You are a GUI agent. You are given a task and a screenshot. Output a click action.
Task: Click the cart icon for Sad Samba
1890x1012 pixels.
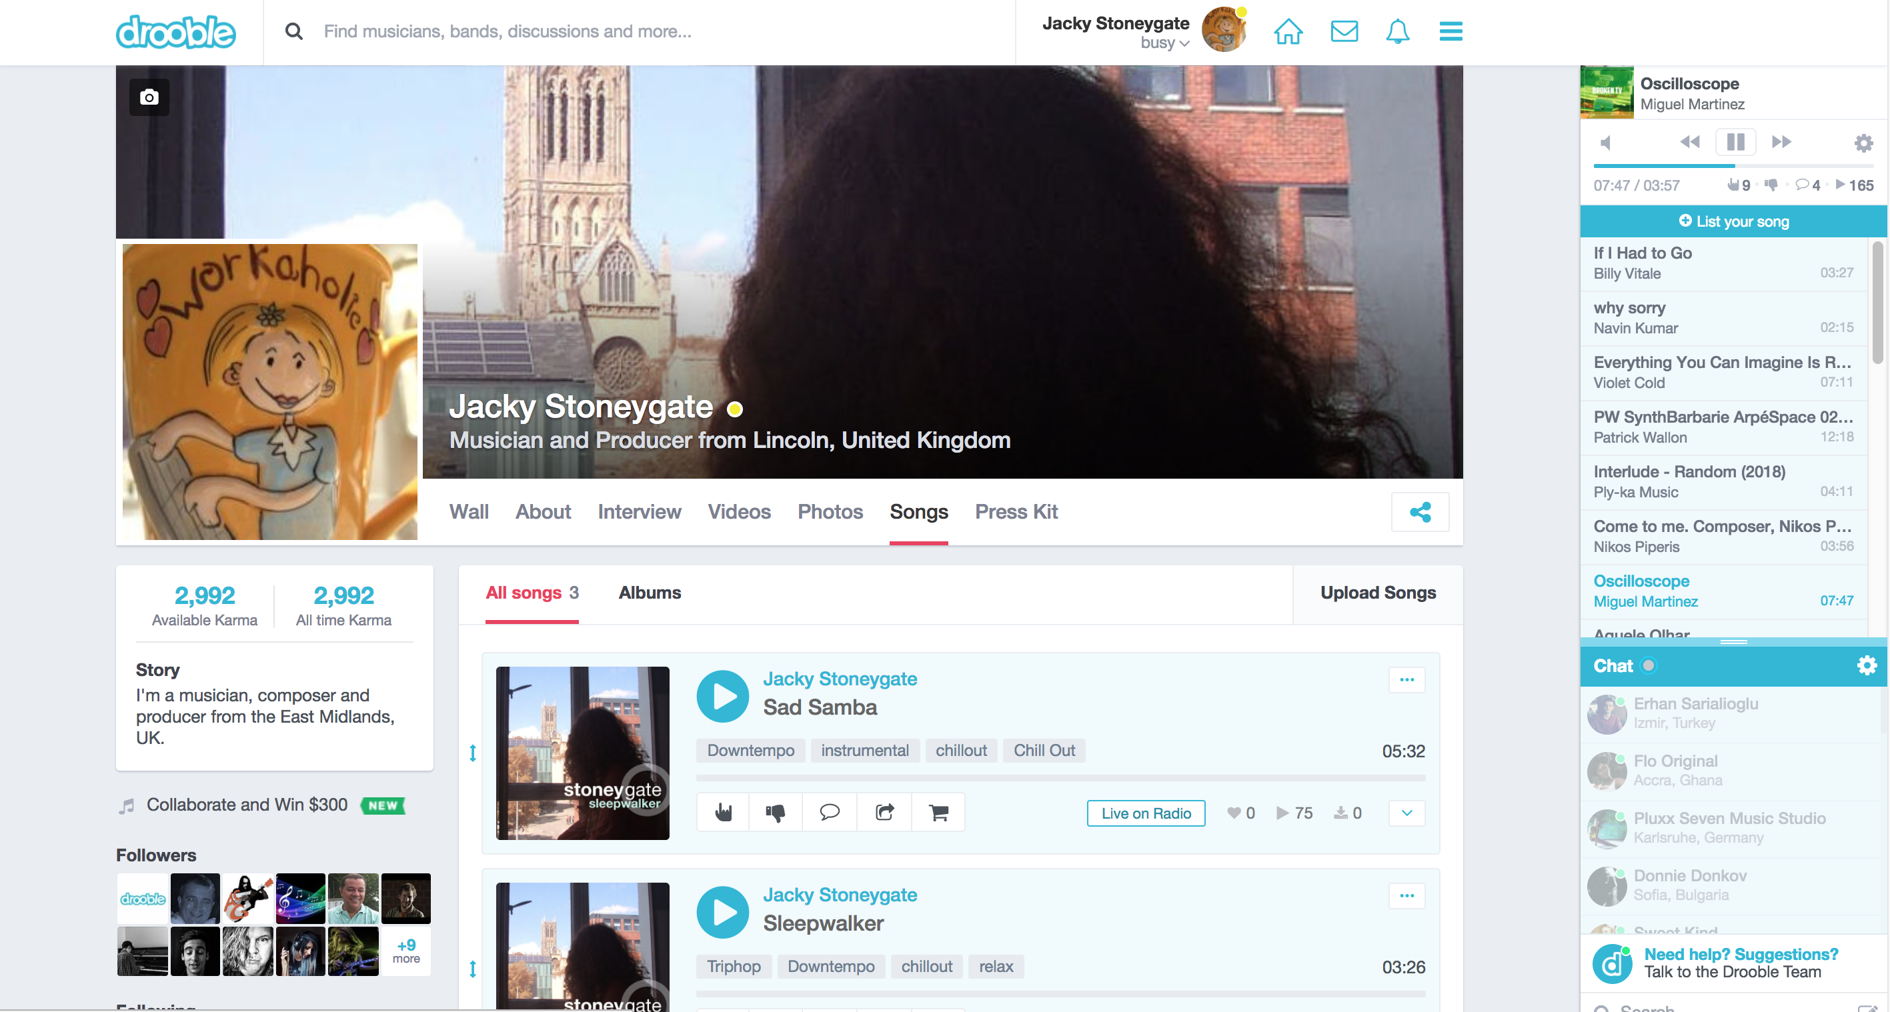(x=938, y=813)
